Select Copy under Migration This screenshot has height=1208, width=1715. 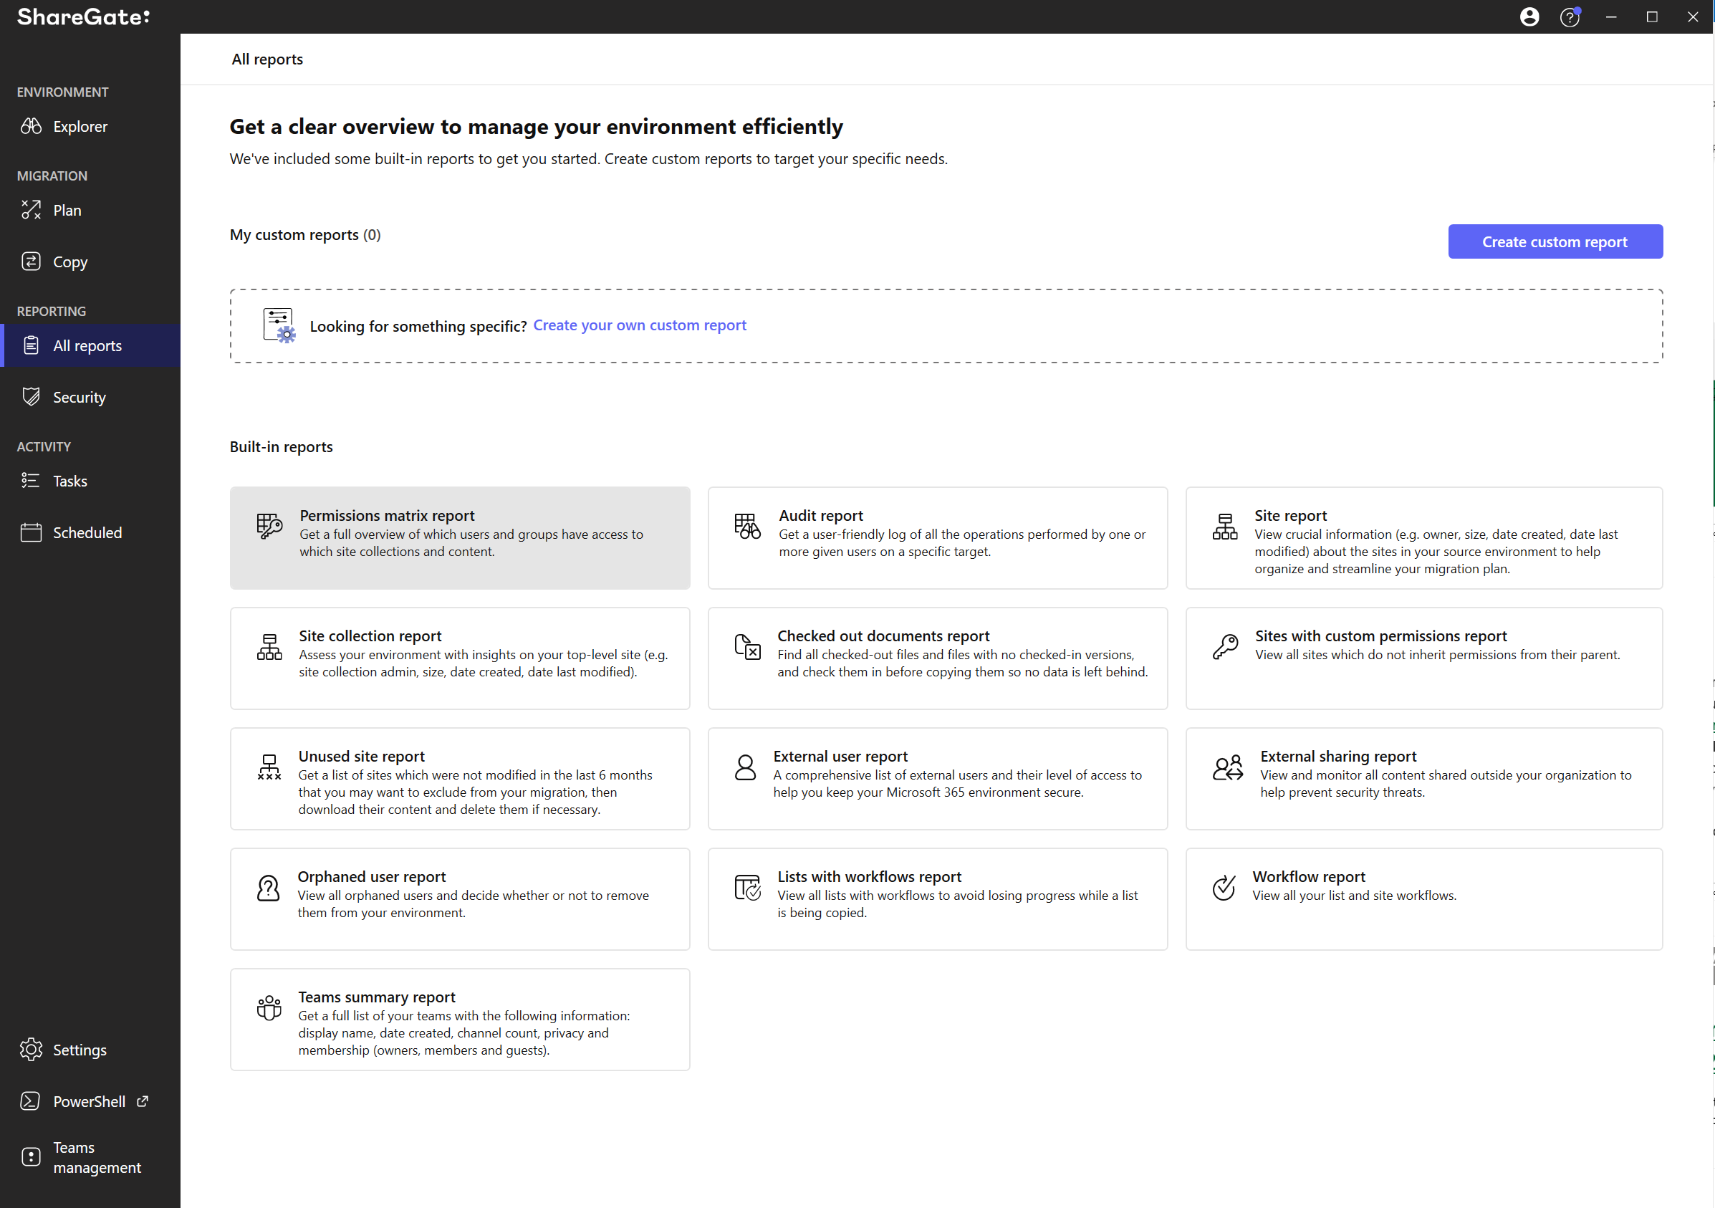click(x=69, y=262)
